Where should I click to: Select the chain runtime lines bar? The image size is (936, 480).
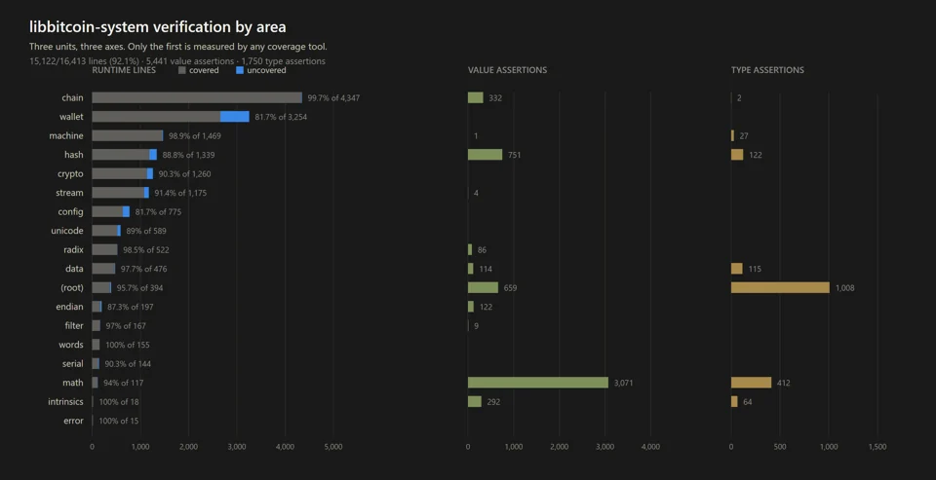pos(197,97)
